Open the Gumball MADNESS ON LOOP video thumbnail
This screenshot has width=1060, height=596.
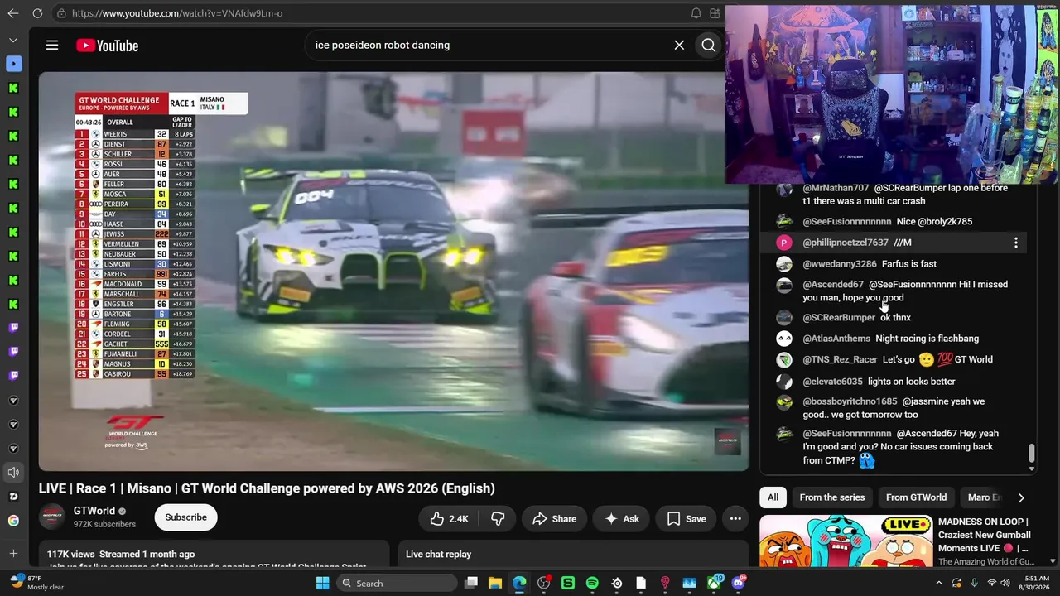846,541
